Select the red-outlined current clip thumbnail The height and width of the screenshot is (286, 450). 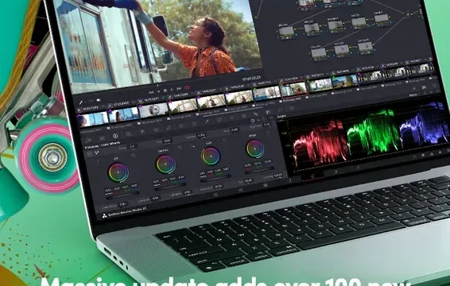293,89
